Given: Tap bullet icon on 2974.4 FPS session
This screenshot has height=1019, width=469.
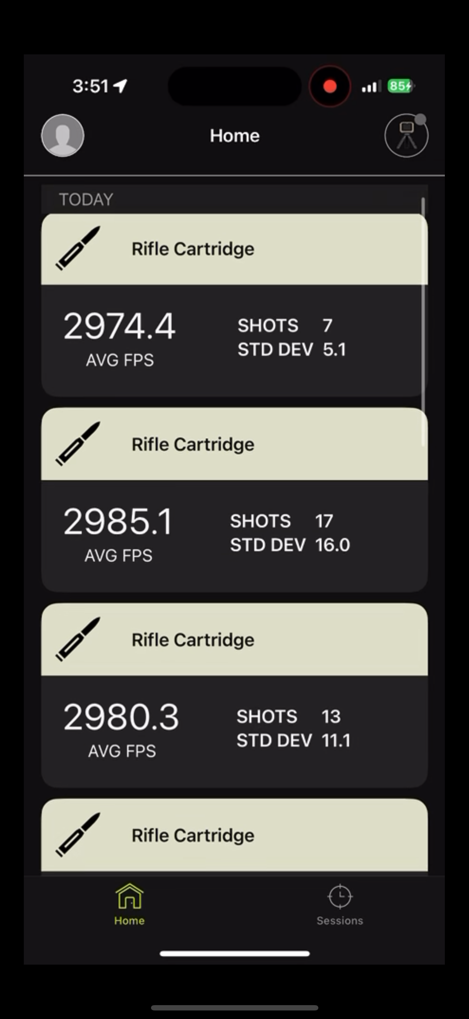Looking at the screenshot, I should click(x=78, y=248).
